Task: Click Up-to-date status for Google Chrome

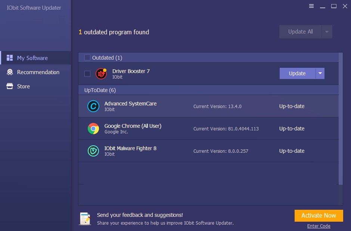Action: (x=292, y=129)
